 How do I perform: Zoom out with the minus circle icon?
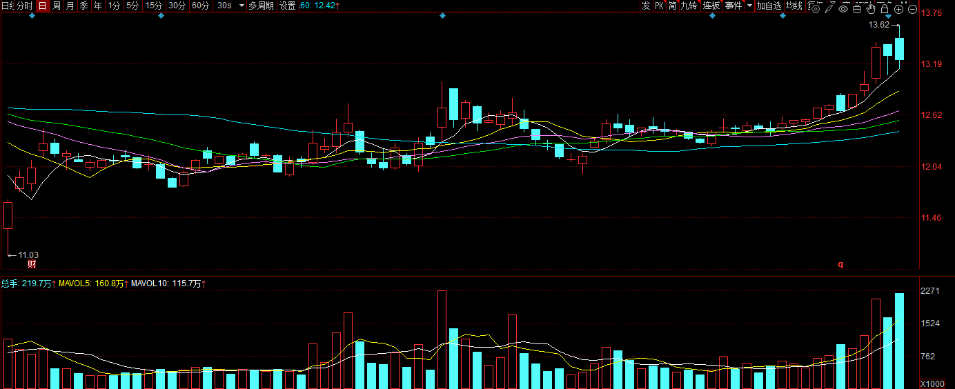click(912, 9)
